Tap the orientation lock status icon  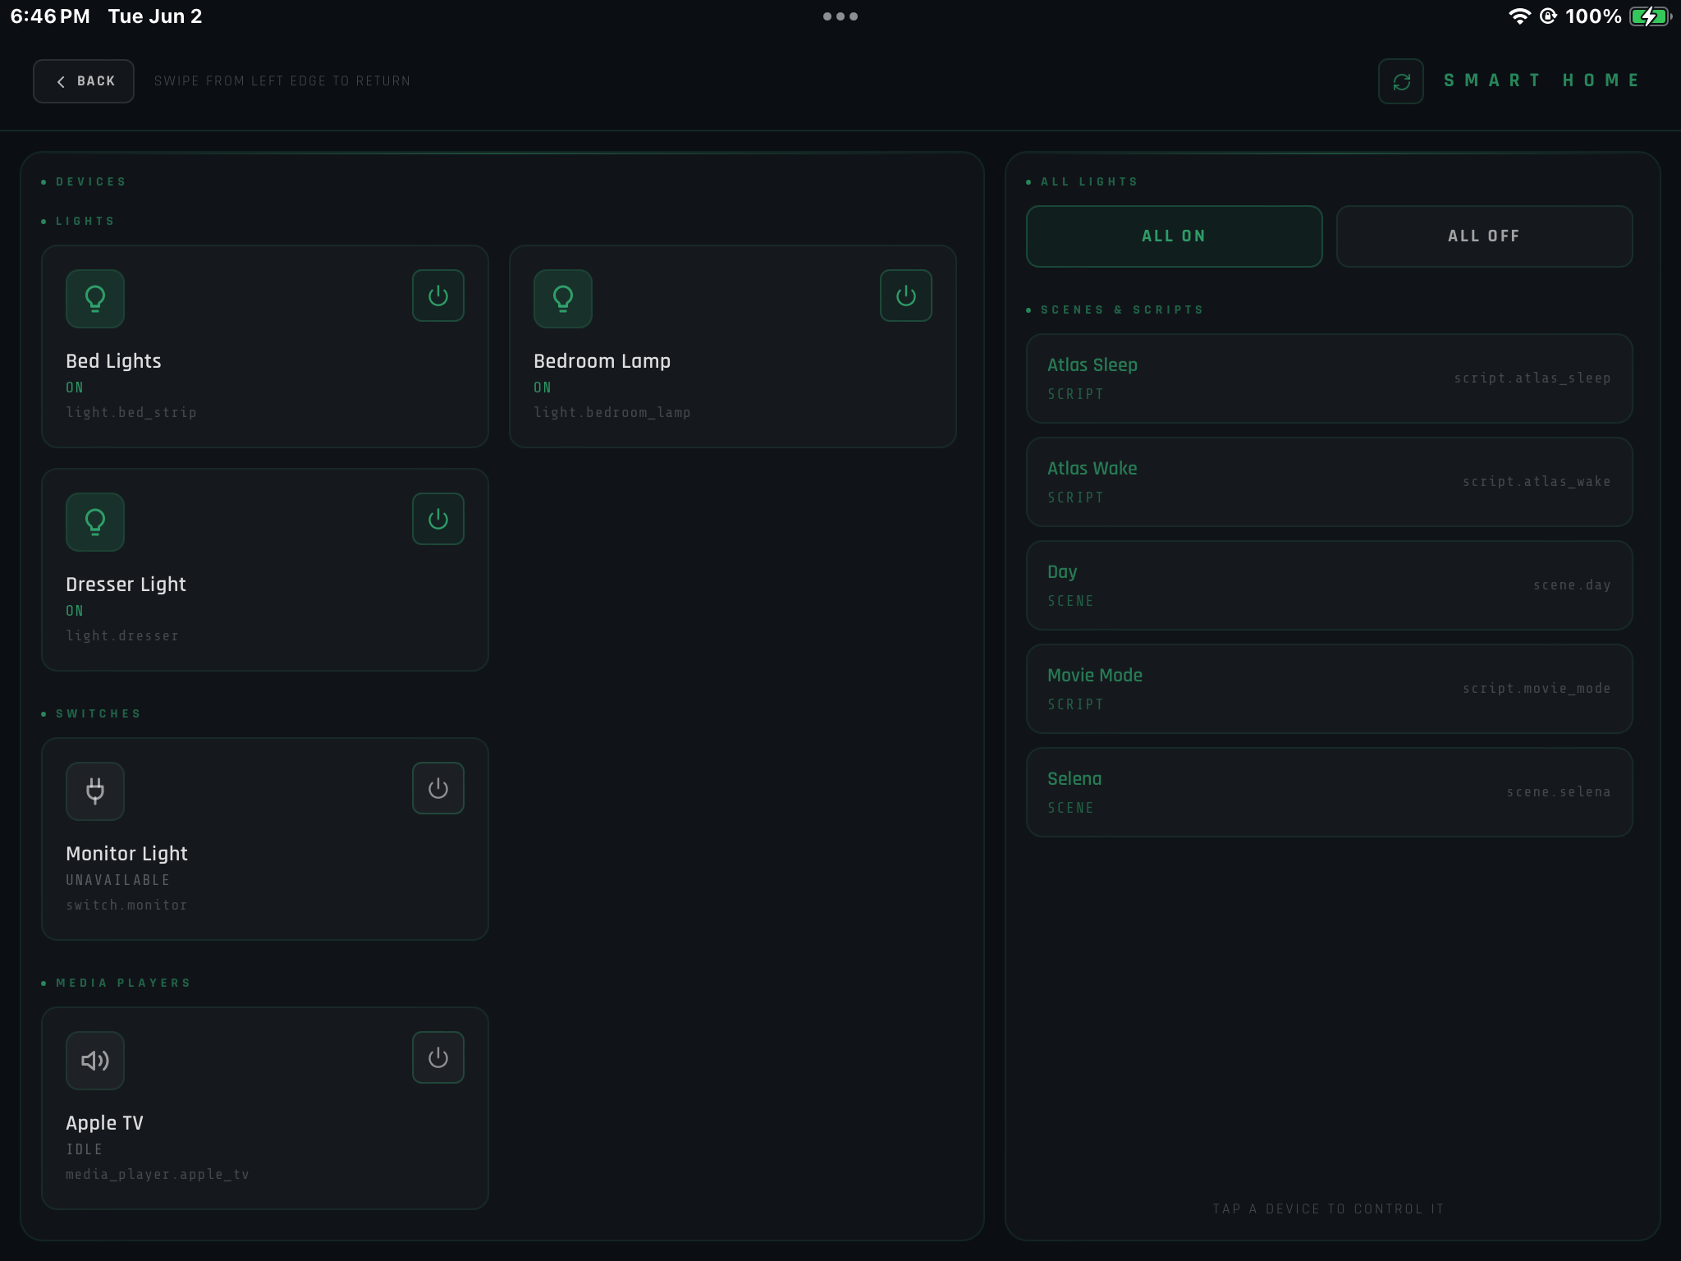tap(1548, 16)
